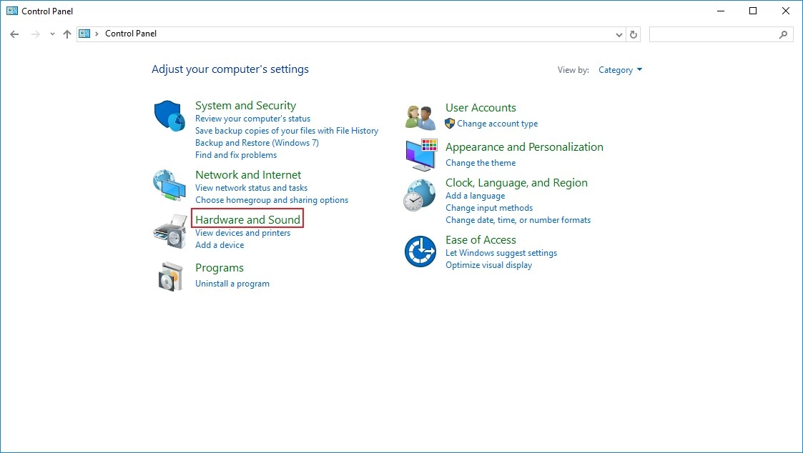Open the forward navigation history chevron
The height and width of the screenshot is (453, 803).
click(x=51, y=34)
